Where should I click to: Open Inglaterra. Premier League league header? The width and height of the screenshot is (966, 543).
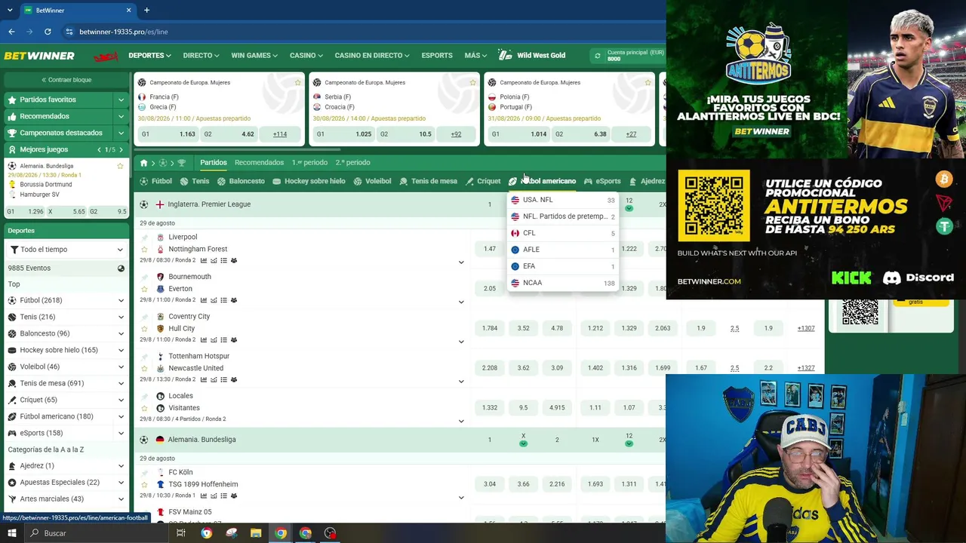click(x=209, y=204)
